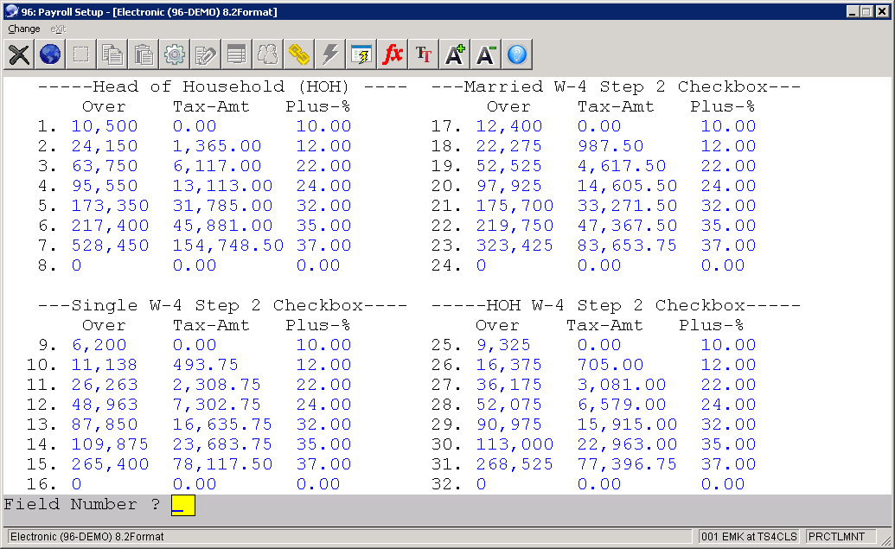This screenshot has width=895, height=549.
Task: Click the black X exit toolbar icon
Action: [19, 54]
